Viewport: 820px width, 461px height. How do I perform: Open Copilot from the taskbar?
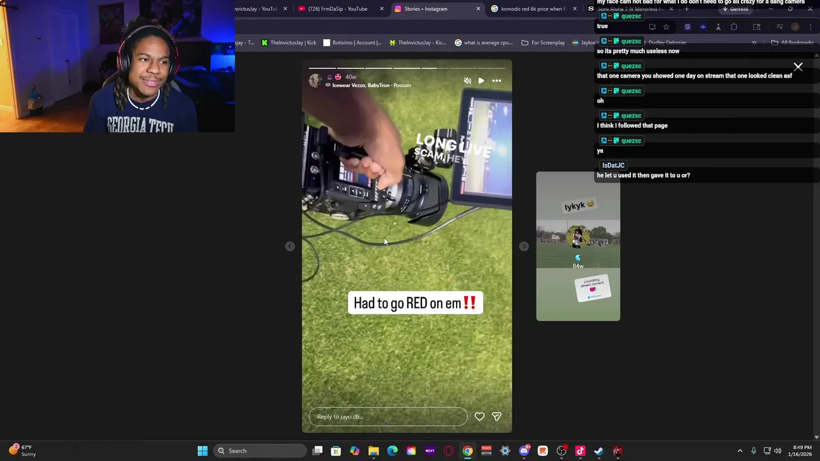click(354, 451)
